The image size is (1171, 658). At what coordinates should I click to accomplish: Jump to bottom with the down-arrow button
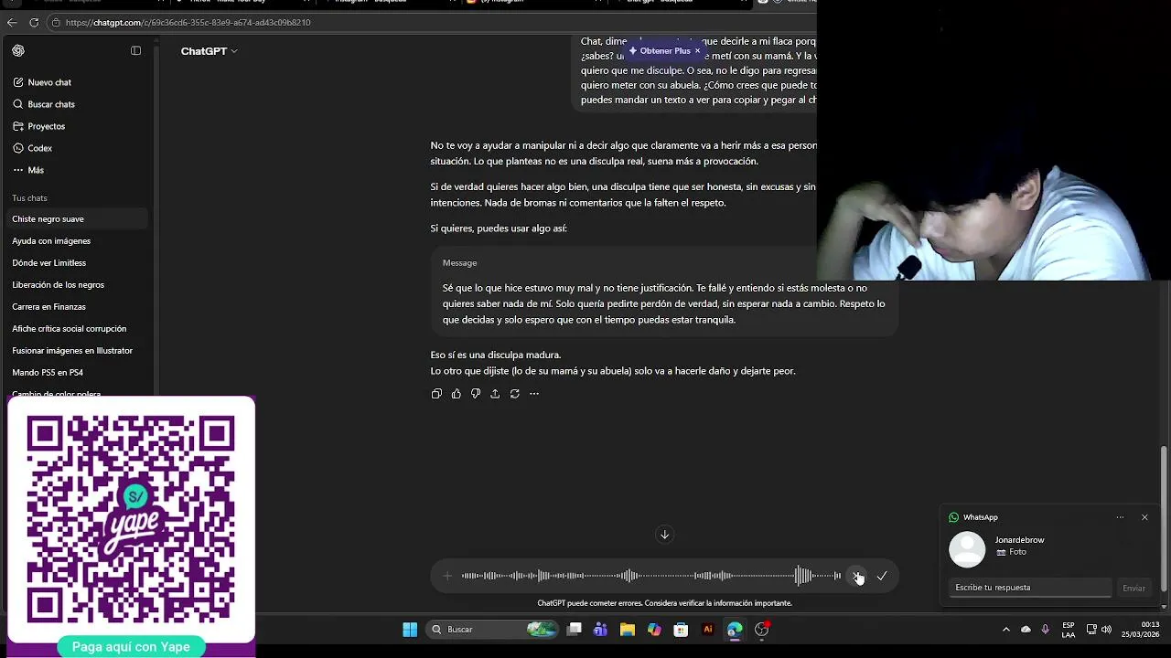click(665, 535)
